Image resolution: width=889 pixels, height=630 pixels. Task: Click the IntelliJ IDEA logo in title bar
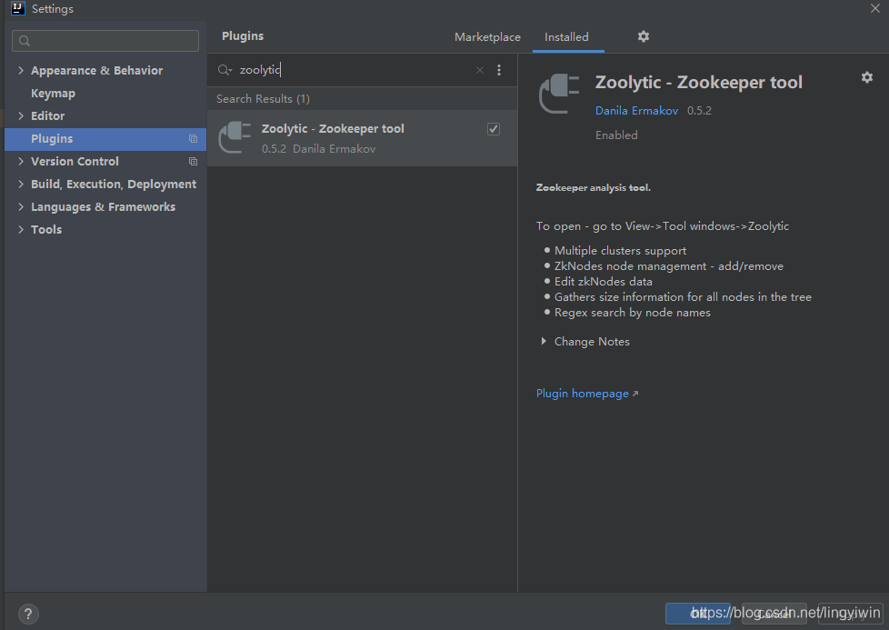[x=17, y=8]
